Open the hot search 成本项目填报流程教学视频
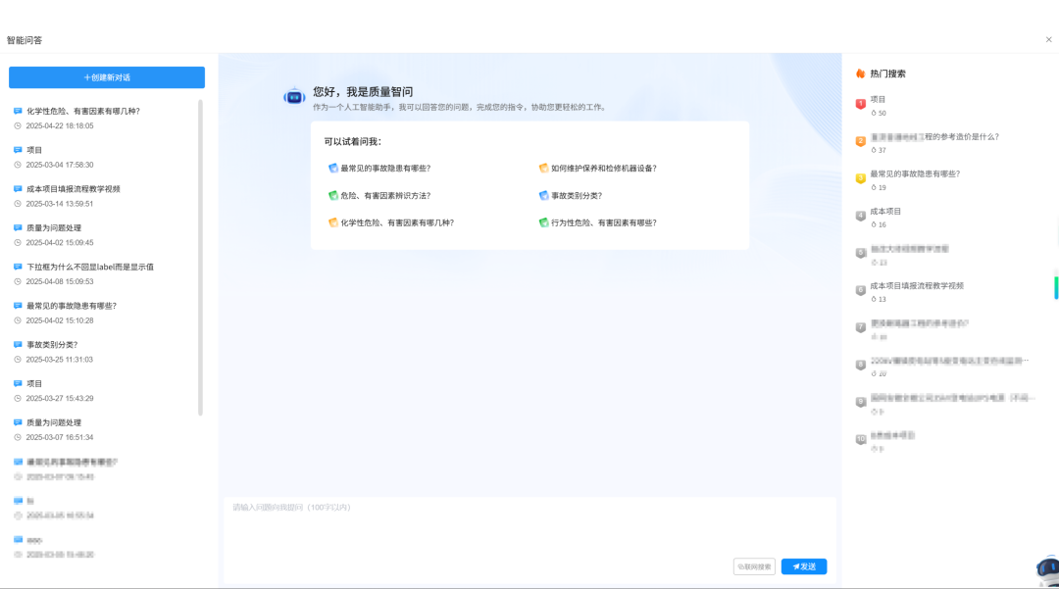This screenshot has width=1059, height=589. 917,286
